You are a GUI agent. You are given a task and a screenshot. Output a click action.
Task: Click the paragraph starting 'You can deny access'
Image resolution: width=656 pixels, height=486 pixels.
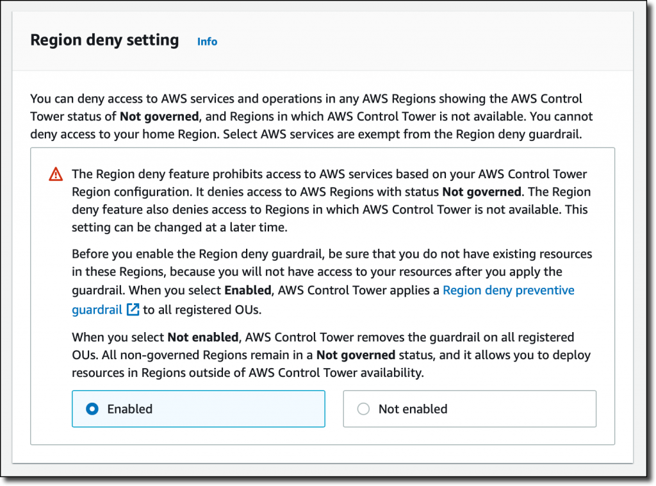click(311, 117)
